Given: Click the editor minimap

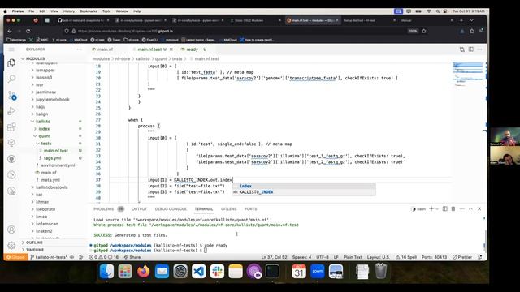Looking at the screenshot, I should coord(467,75).
